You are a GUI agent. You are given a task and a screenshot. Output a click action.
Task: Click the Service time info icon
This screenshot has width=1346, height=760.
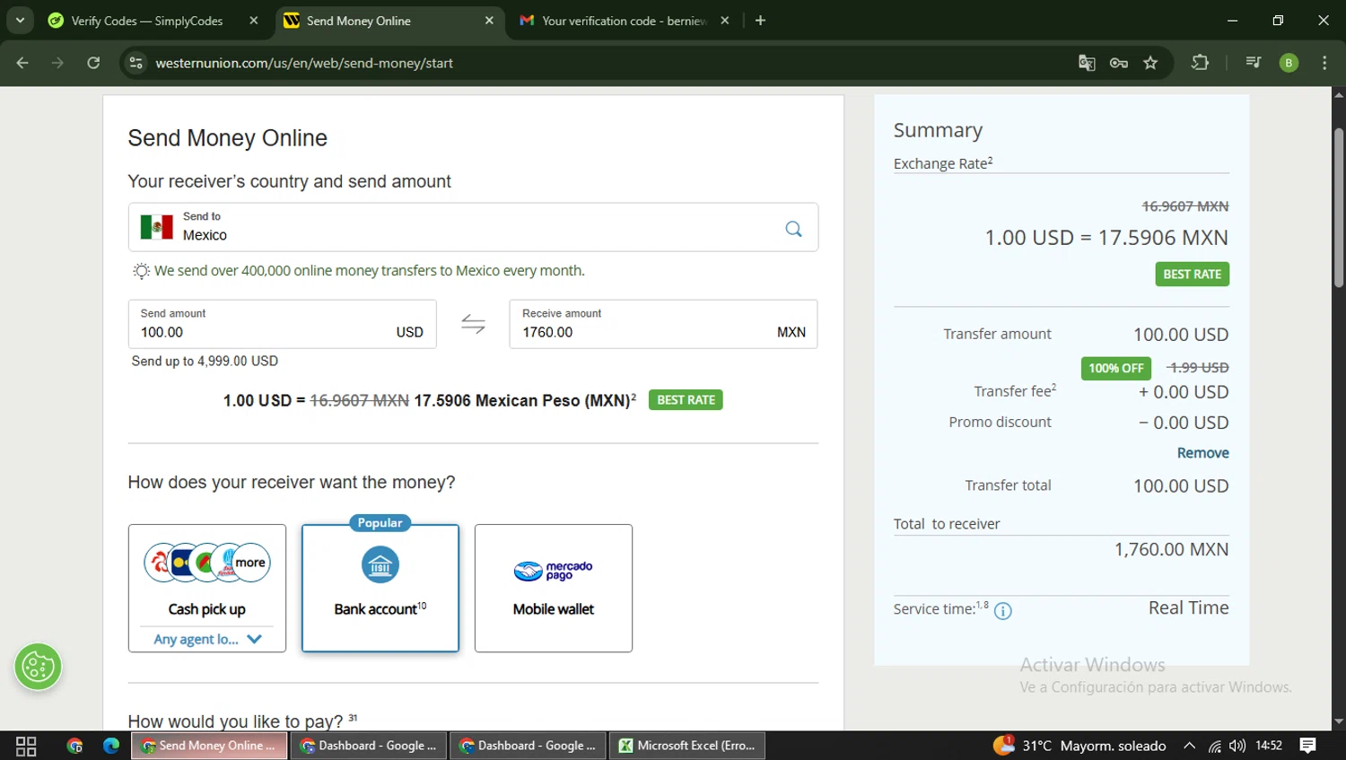point(1003,611)
